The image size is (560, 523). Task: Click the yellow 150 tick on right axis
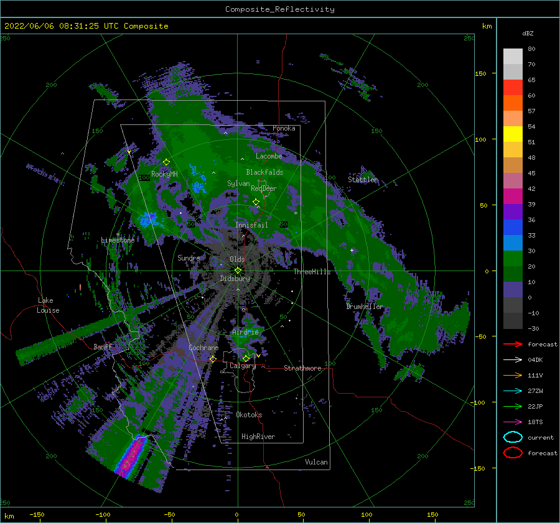click(480, 73)
